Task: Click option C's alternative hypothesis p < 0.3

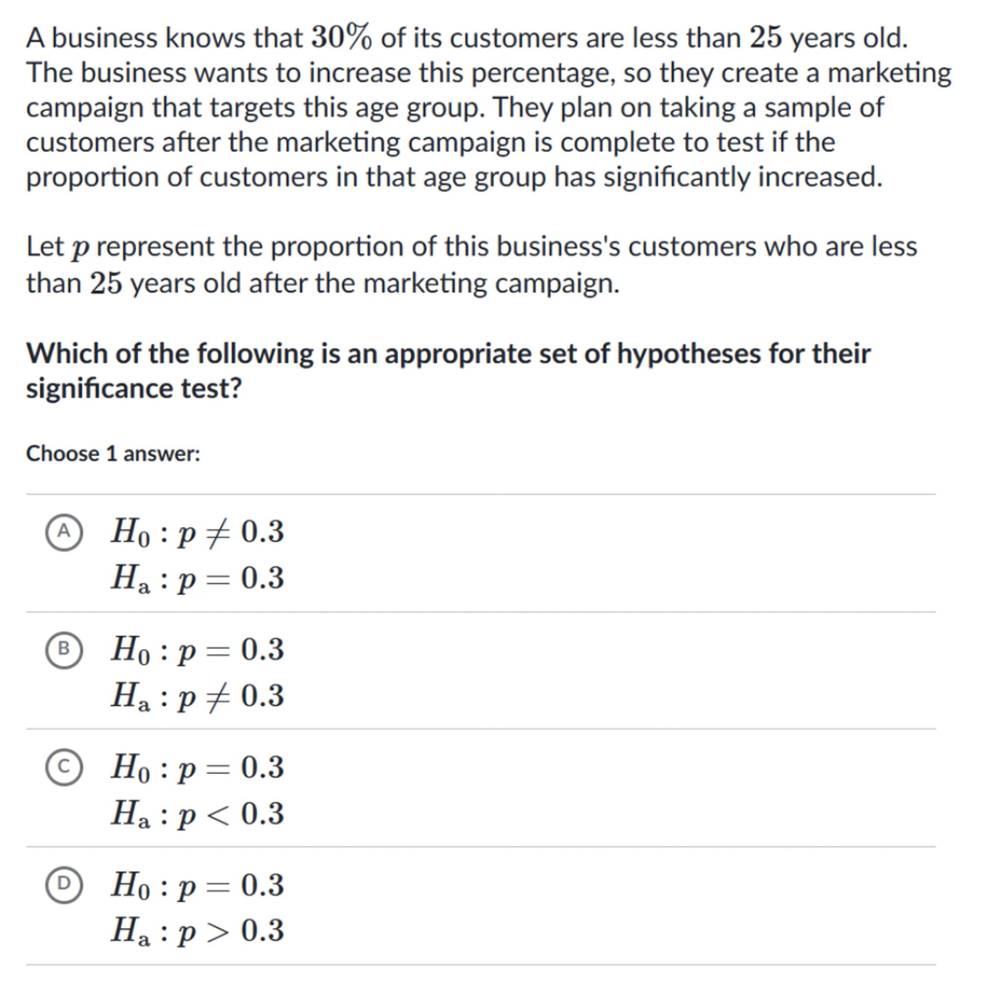Action: tap(197, 813)
